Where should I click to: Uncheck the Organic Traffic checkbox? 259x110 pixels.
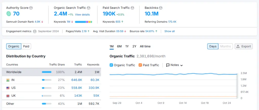[111, 65]
